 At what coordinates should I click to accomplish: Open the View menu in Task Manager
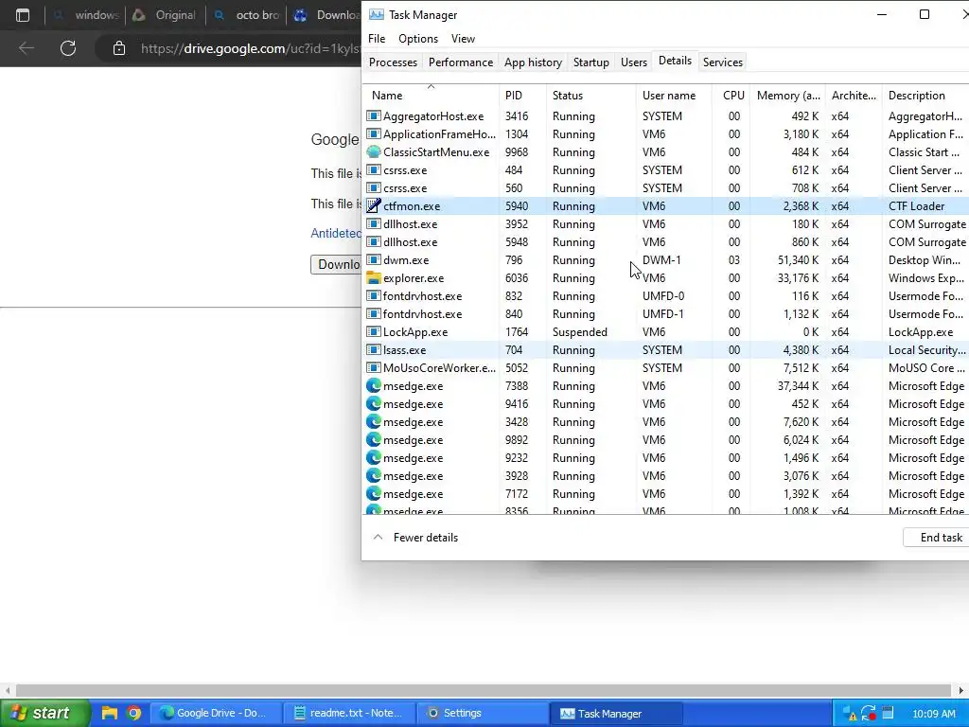[x=463, y=38]
